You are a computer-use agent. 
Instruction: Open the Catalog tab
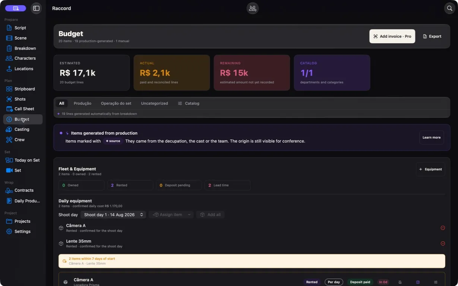click(x=189, y=104)
